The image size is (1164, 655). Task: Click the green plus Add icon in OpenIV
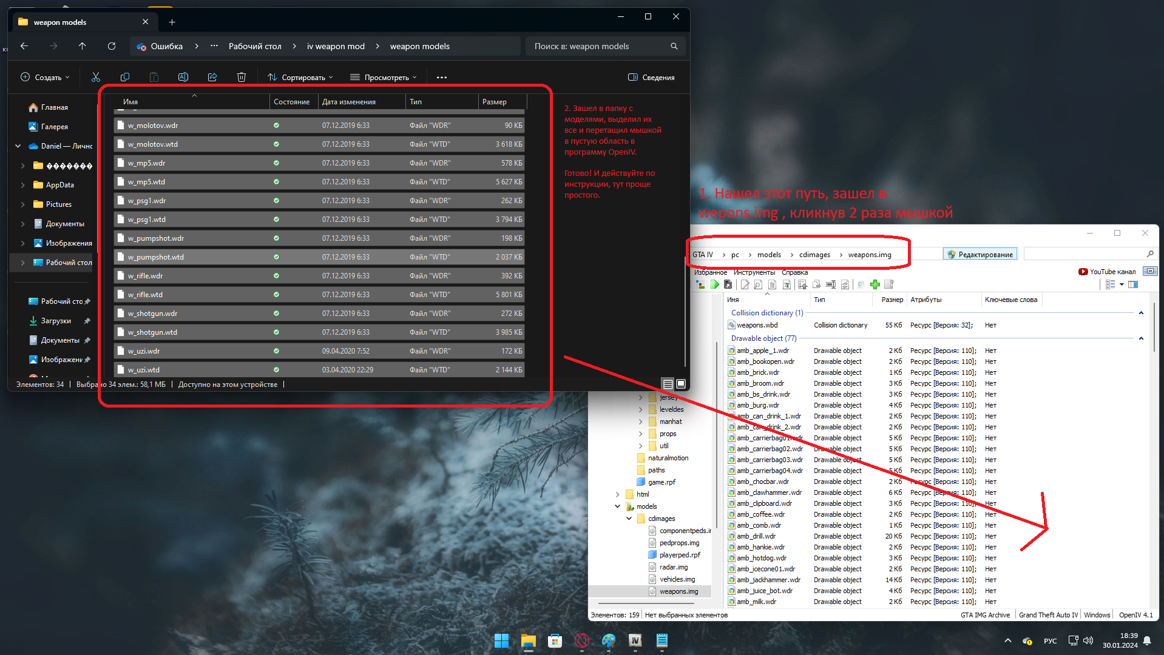[875, 284]
